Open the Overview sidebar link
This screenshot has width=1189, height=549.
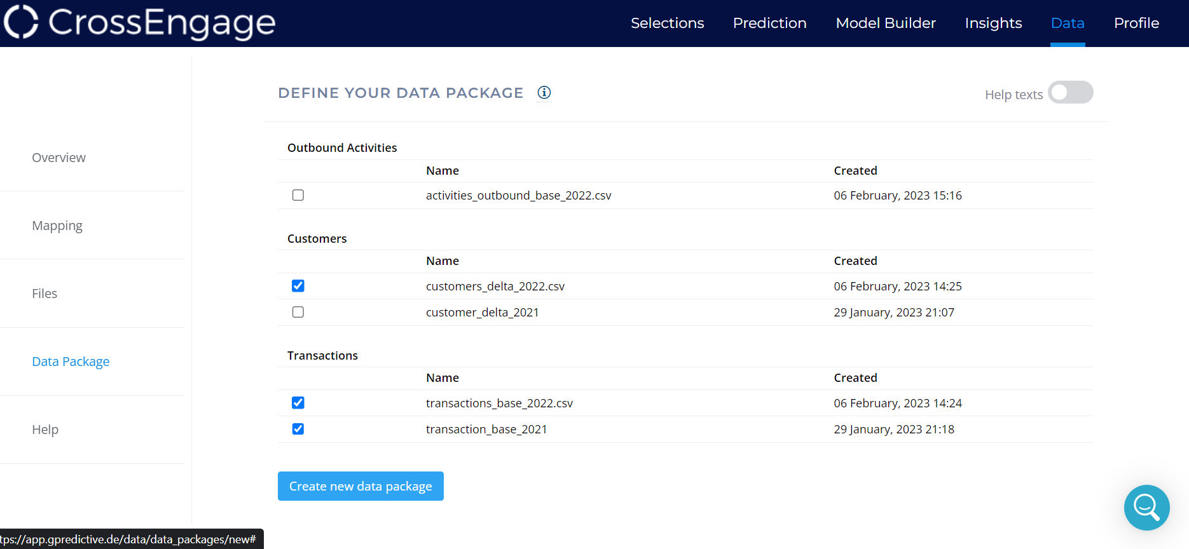tap(58, 158)
